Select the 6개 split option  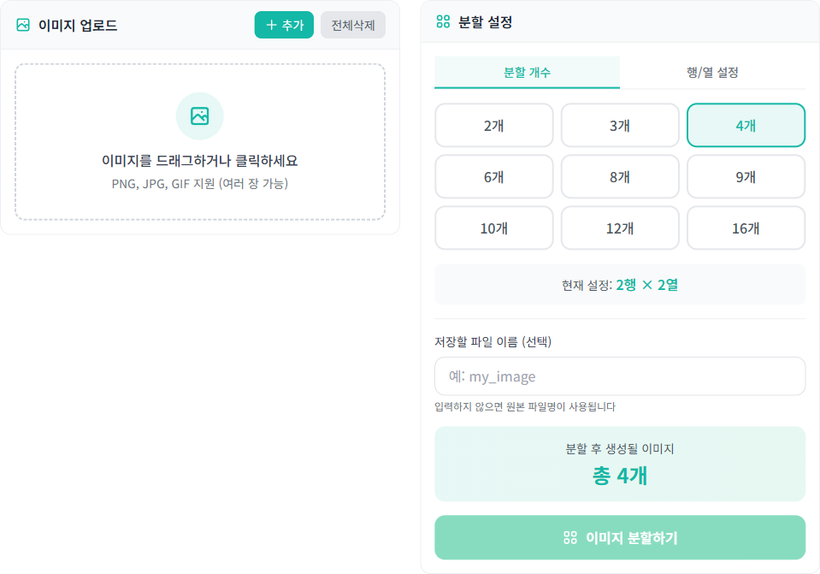493,176
